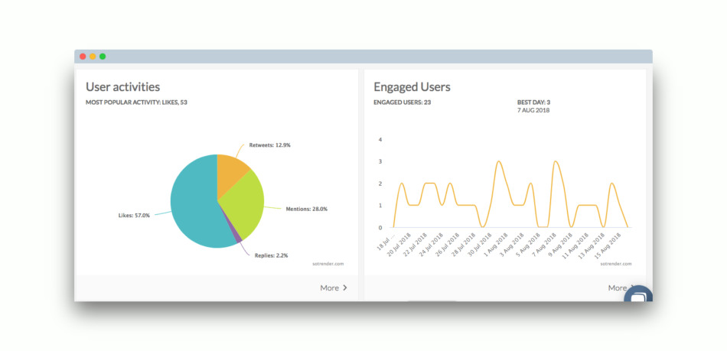Screen dimensions: 727x351
Task: Click the "Likes: 57.0%" chart label
Action: tap(136, 216)
